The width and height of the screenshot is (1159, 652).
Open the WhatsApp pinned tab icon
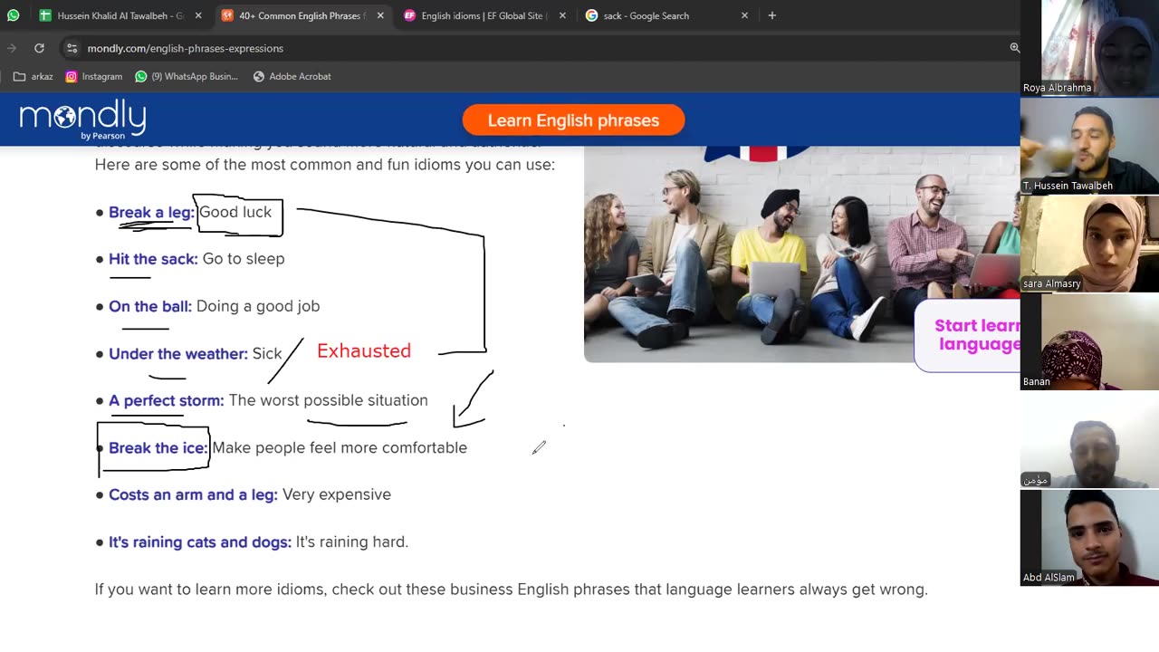tap(13, 15)
